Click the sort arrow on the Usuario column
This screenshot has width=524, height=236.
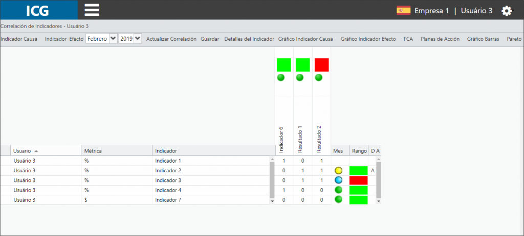[36, 151]
